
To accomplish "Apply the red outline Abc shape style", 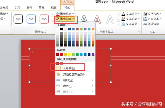I will pyautogui.click(x=44, y=19).
